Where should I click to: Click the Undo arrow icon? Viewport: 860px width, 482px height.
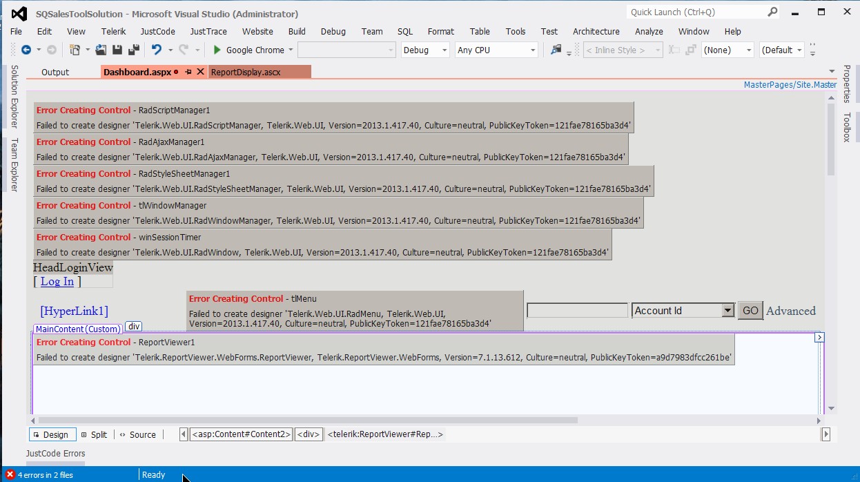click(156, 50)
